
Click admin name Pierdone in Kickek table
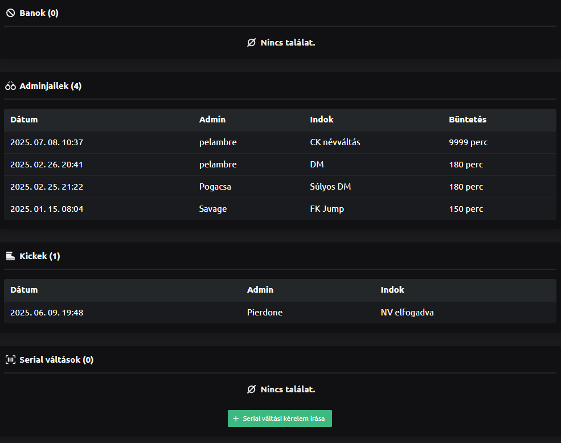[265, 313]
